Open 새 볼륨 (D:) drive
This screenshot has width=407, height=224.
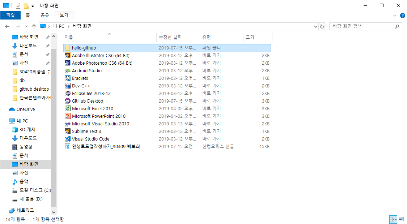click(27, 199)
